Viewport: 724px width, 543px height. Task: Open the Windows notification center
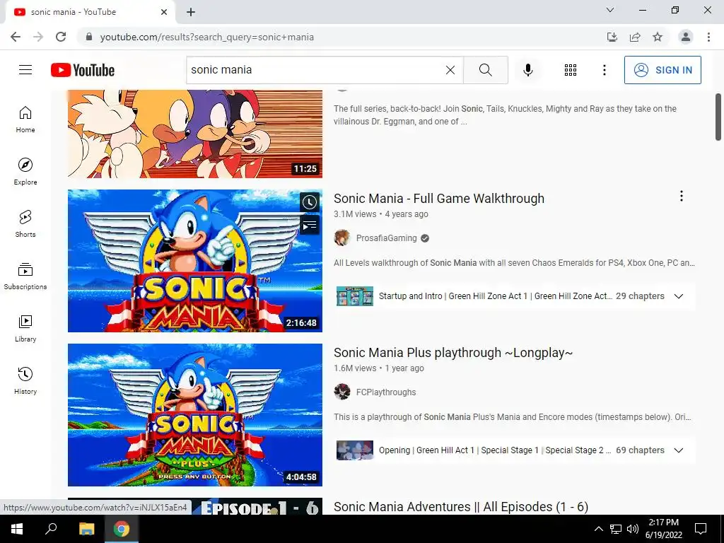[701, 529]
